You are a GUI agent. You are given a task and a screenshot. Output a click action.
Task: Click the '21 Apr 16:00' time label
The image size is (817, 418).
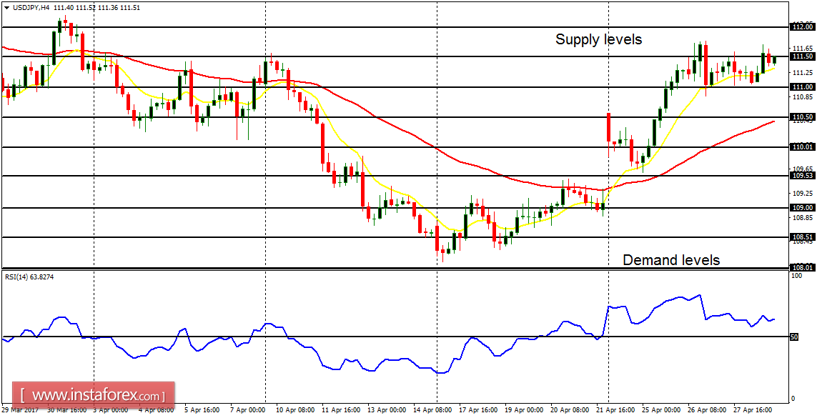616,410
